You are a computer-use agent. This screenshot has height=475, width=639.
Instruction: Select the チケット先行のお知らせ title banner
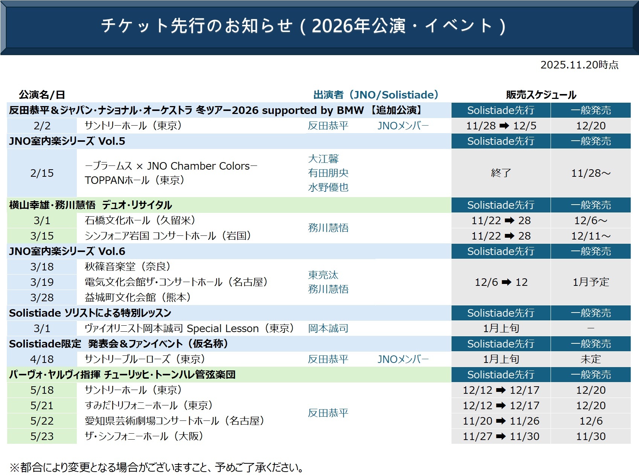(x=303, y=26)
